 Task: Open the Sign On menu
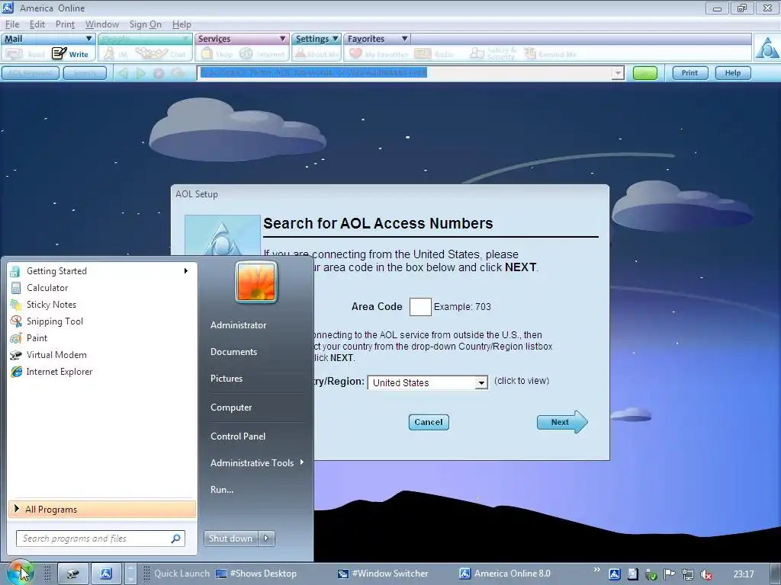tap(146, 24)
